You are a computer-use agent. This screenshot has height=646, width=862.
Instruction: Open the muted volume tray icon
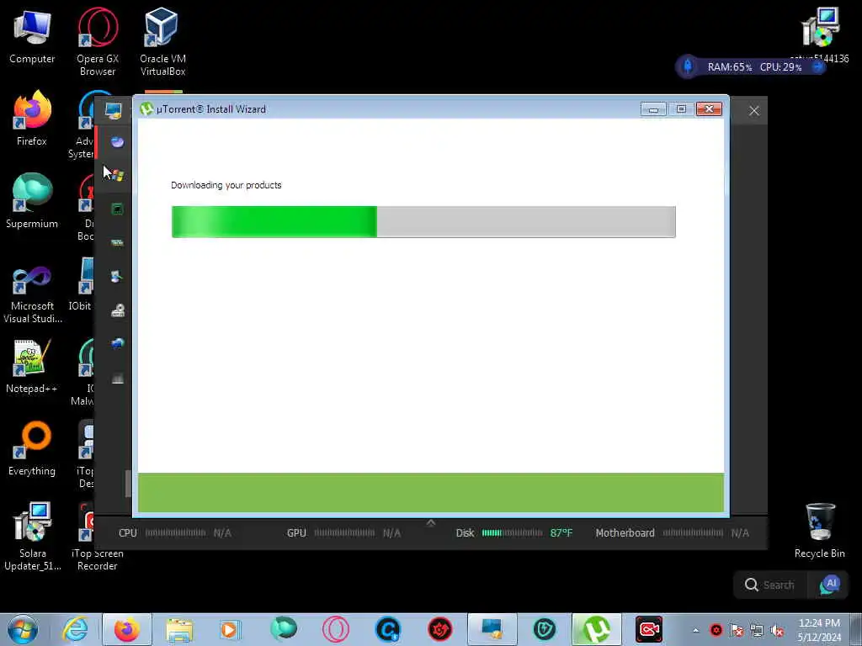click(x=777, y=630)
